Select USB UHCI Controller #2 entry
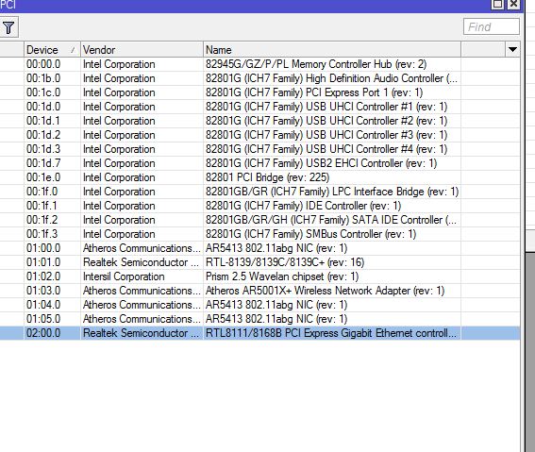The height and width of the screenshot is (452, 535). click(x=326, y=121)
